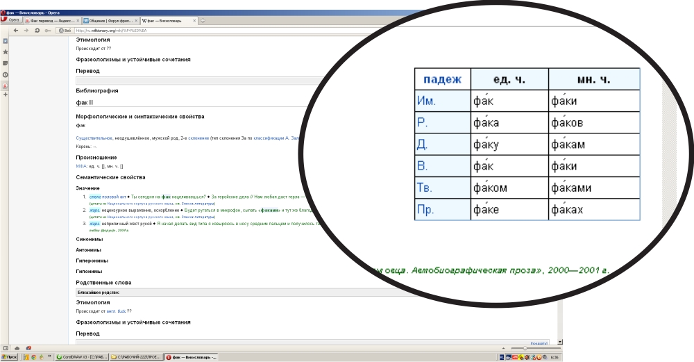
Task: Open the Speed Dial sidebar panel icon
Action: click(6, 41)
